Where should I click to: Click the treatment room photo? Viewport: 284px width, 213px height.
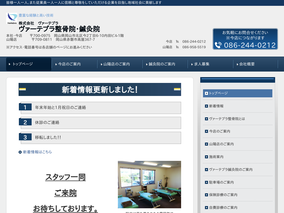[149, 184]
